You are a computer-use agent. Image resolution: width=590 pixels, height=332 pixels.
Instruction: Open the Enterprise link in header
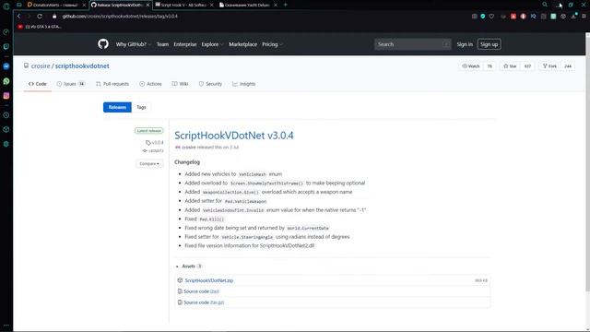pyautogui.click(x=185, y=44)
